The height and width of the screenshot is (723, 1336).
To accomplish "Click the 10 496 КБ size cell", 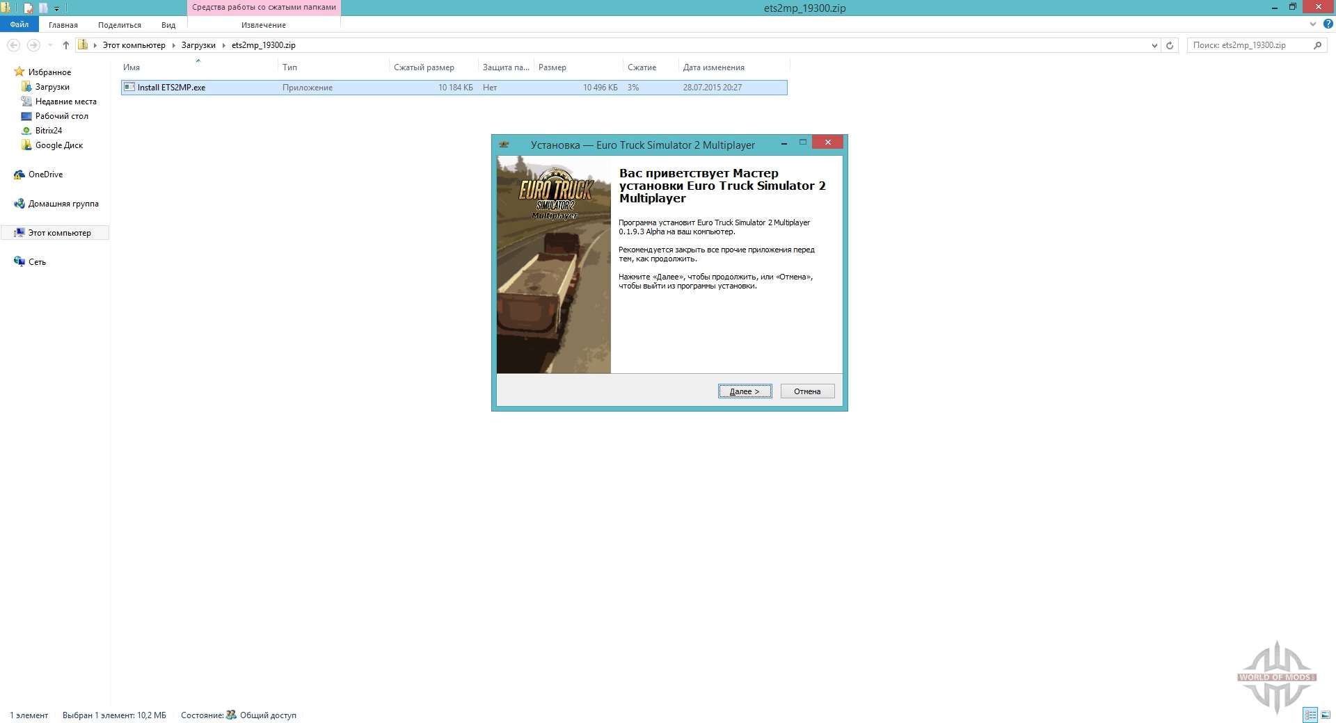I will pyautogui.click(x=600, y=88).
